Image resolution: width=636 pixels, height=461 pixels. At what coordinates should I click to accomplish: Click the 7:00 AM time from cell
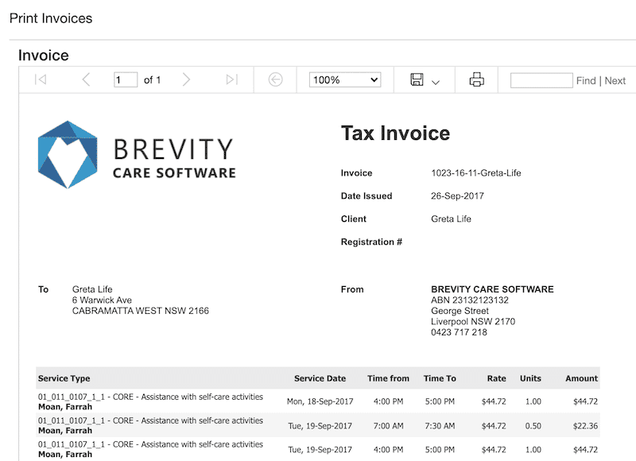388,426
